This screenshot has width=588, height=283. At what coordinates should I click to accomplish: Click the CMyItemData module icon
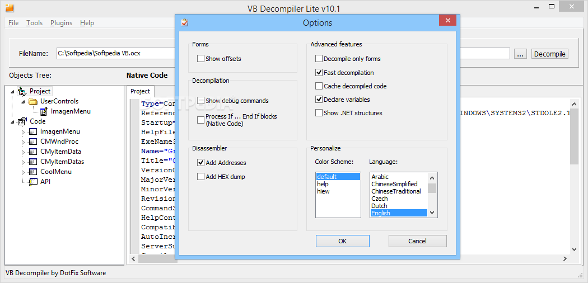point(33,152)
